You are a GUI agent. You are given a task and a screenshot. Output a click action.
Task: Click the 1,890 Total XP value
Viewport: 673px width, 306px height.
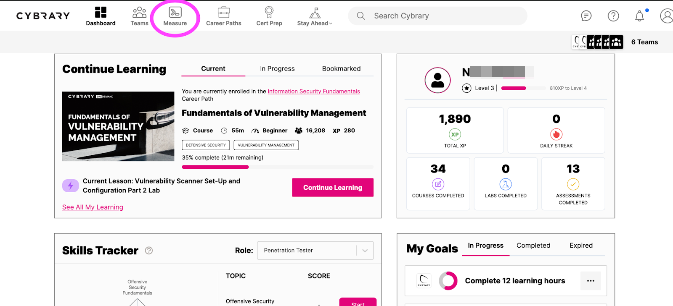pyautogui.click(x=455, y=119)
